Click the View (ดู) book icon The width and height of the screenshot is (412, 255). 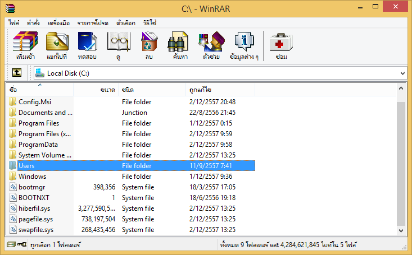119,41
